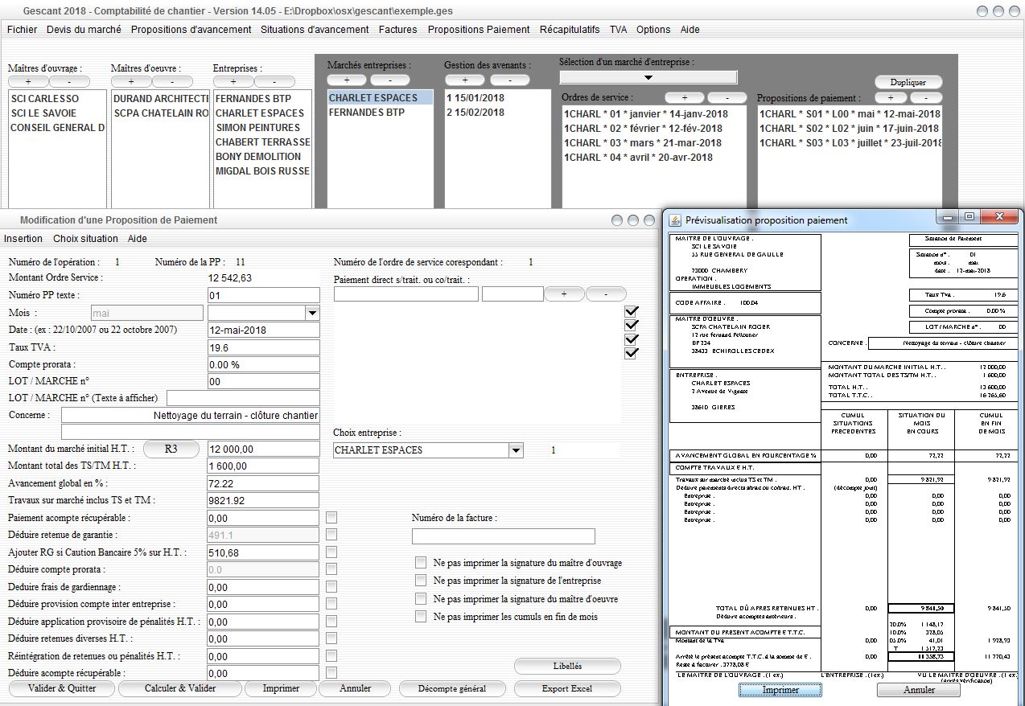Select SIMON PEINTURES in Entreprises list
This screenshot has height=706, width=1025.
coord(262,128)
